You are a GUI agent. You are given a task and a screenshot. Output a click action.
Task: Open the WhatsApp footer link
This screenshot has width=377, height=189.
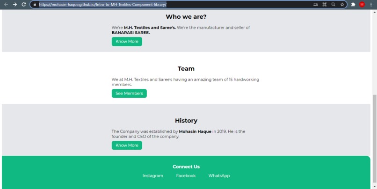click(x=219, y=176)
